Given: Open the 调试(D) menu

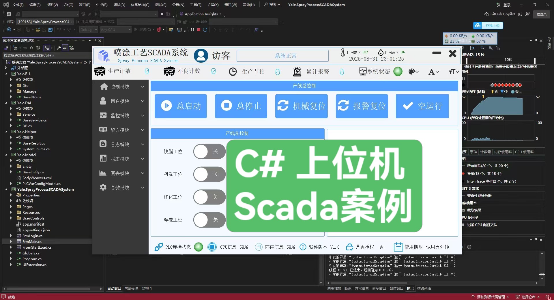Looking at the screenshot, I should (119, 5).
